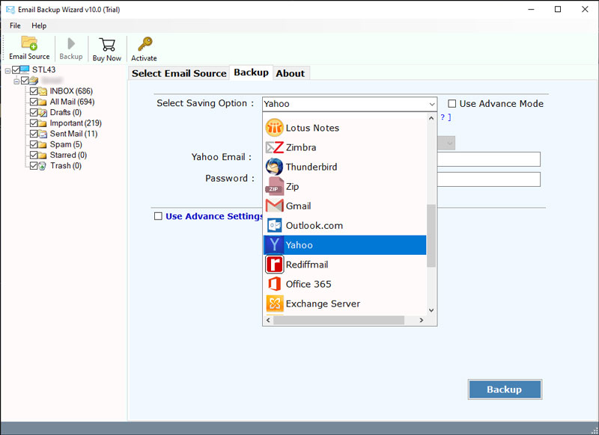Click the Use Advance Settings link text
This screenshot has height=435, width=599.
pos(214,216)
